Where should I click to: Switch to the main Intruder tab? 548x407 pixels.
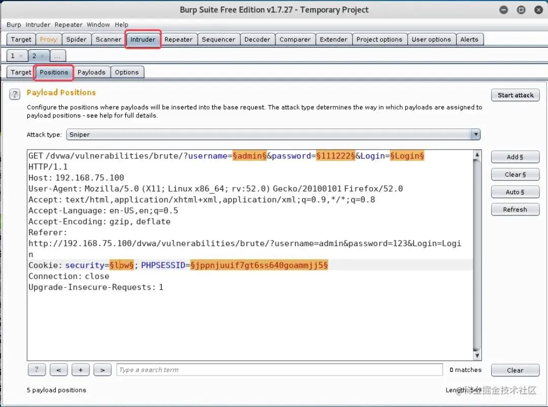tap(143, 40)
